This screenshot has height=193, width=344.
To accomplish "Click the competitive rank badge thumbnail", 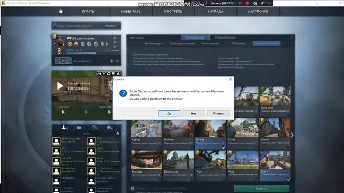I will (x=63, y=61).
